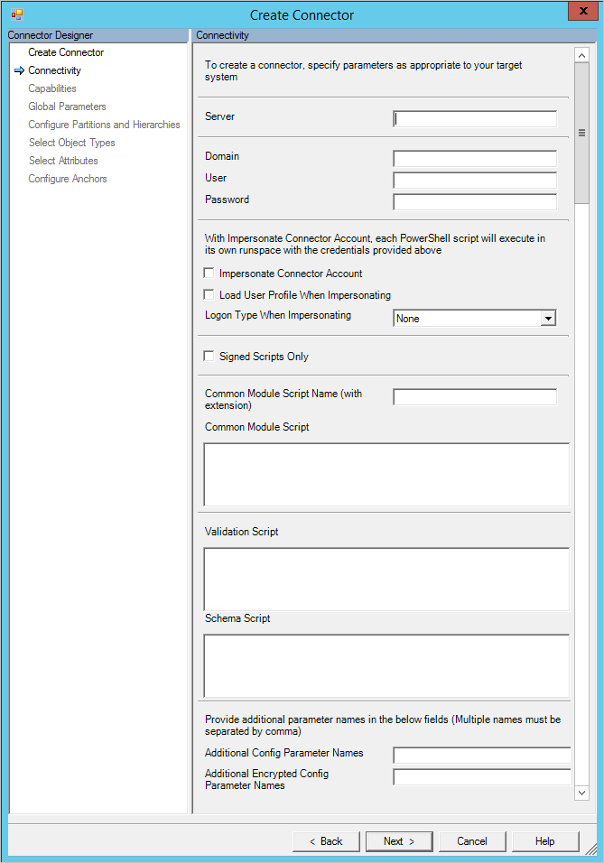Select the Connectivity step
Screen dimensions: 604x863
54,70
